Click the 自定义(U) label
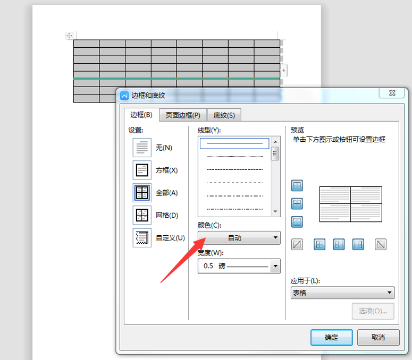This screenshot has height=360, width=412. [170, 238]
